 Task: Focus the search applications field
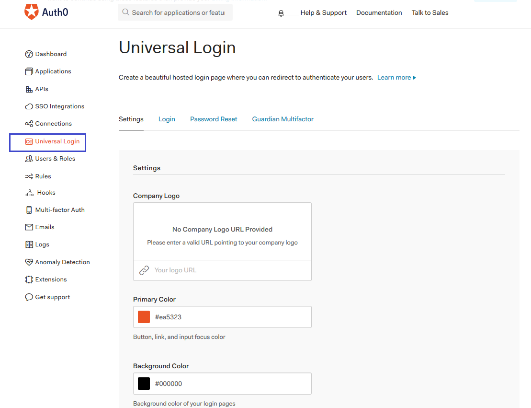click(x=175, y=12)
